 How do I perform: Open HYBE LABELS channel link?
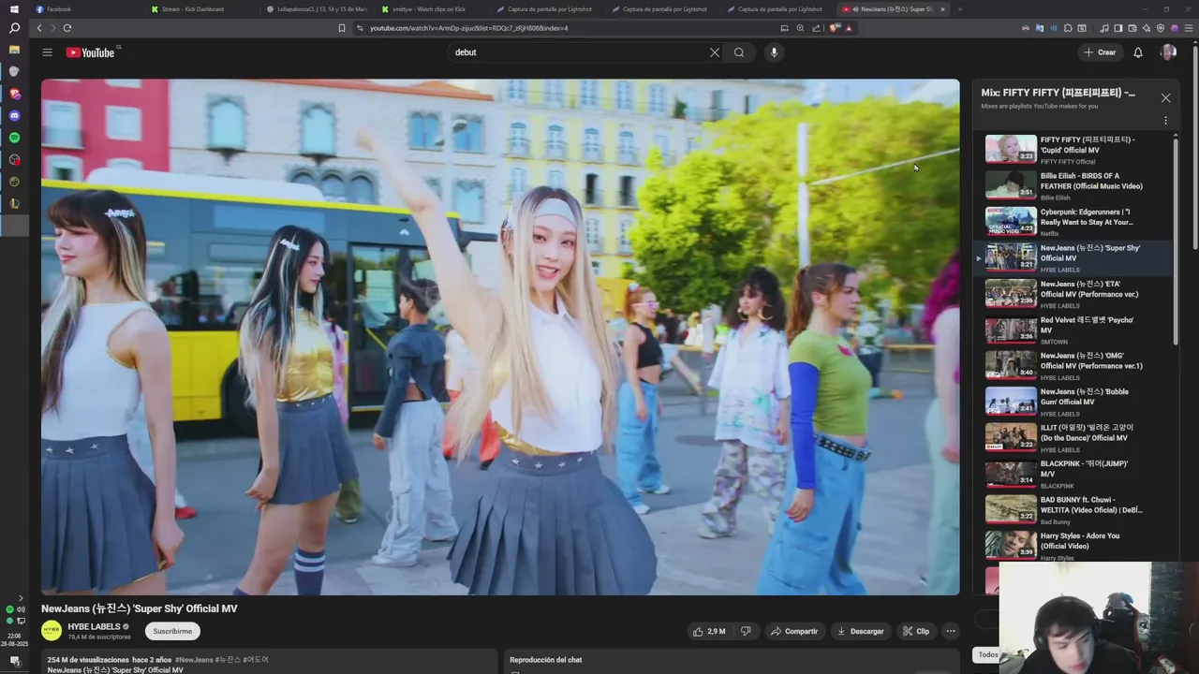click(x=94, y=626)
